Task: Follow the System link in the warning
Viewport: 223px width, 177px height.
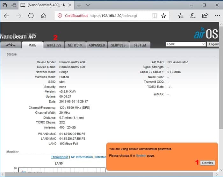Action: [141, 156]
